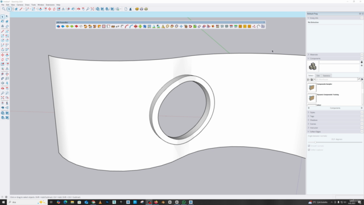Open the Draw menu
364x205 pixels.
[27, 5]
